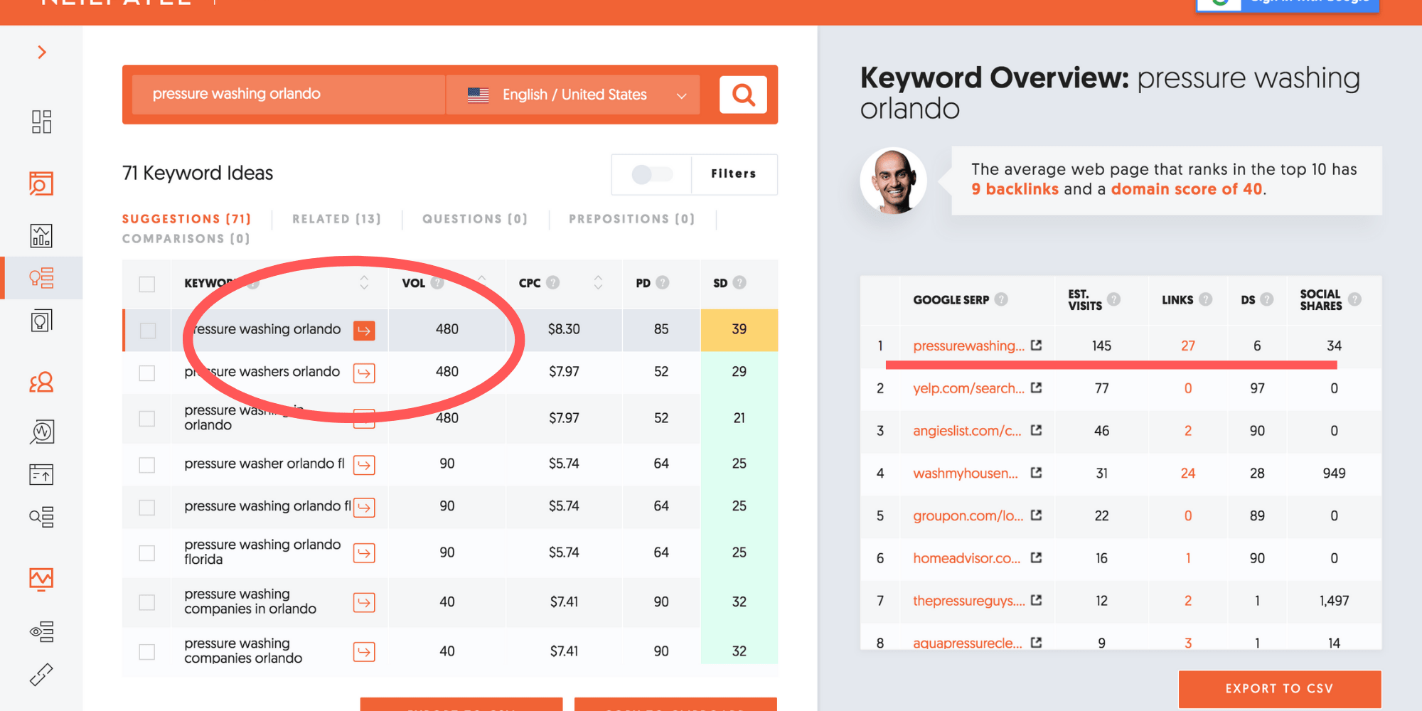The width and height of the screenshot is (1422, 711).
Task: Select the highlighted keyword ideas sidebar icon
Action: click(41, 277)
